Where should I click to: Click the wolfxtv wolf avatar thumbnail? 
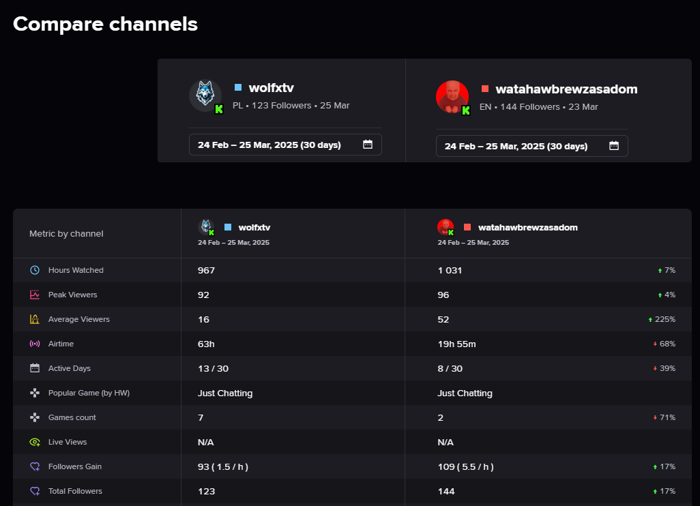(205, 95)
